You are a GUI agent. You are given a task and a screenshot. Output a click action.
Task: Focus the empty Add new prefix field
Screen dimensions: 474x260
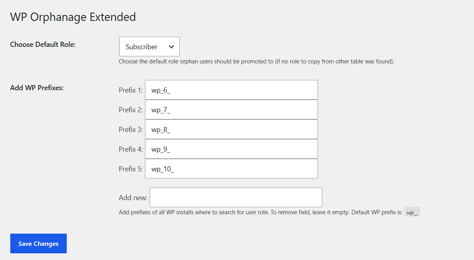236,197
